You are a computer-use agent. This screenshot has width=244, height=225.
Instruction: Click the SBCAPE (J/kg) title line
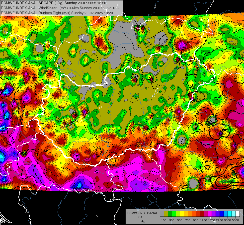pyautogui.click(x=54, y=3)
